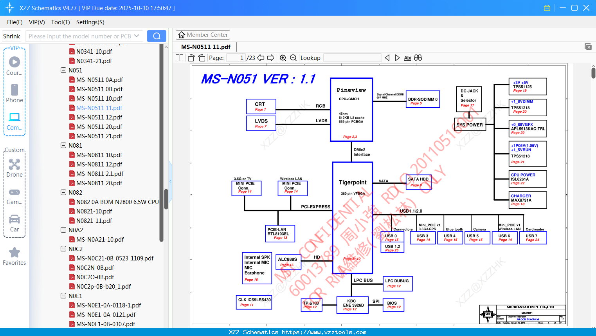The width and height of the screenshot is (596, 336).
Task: Zoom out of the schematic
Action: [293, 58]
